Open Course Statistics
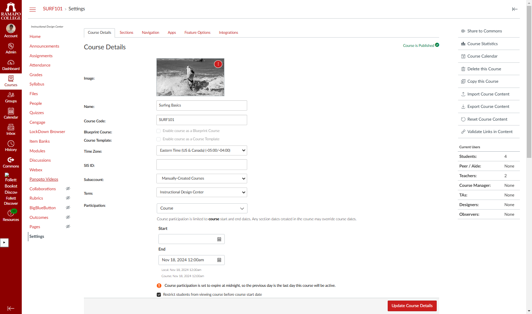The height and width of the screenshot is (314, 532). pos(482,44)
